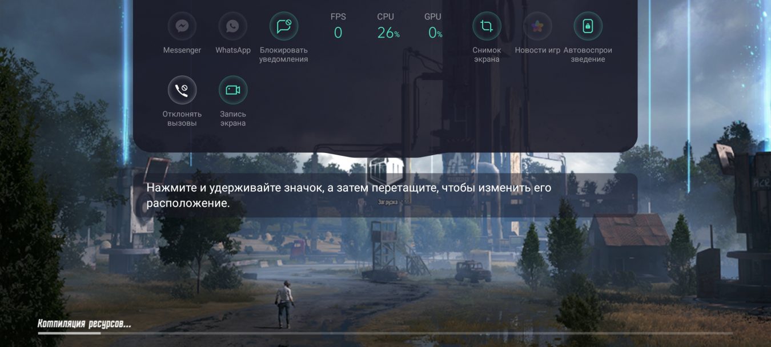Toggle the Блокировать уведомления icon

(284, 26)
